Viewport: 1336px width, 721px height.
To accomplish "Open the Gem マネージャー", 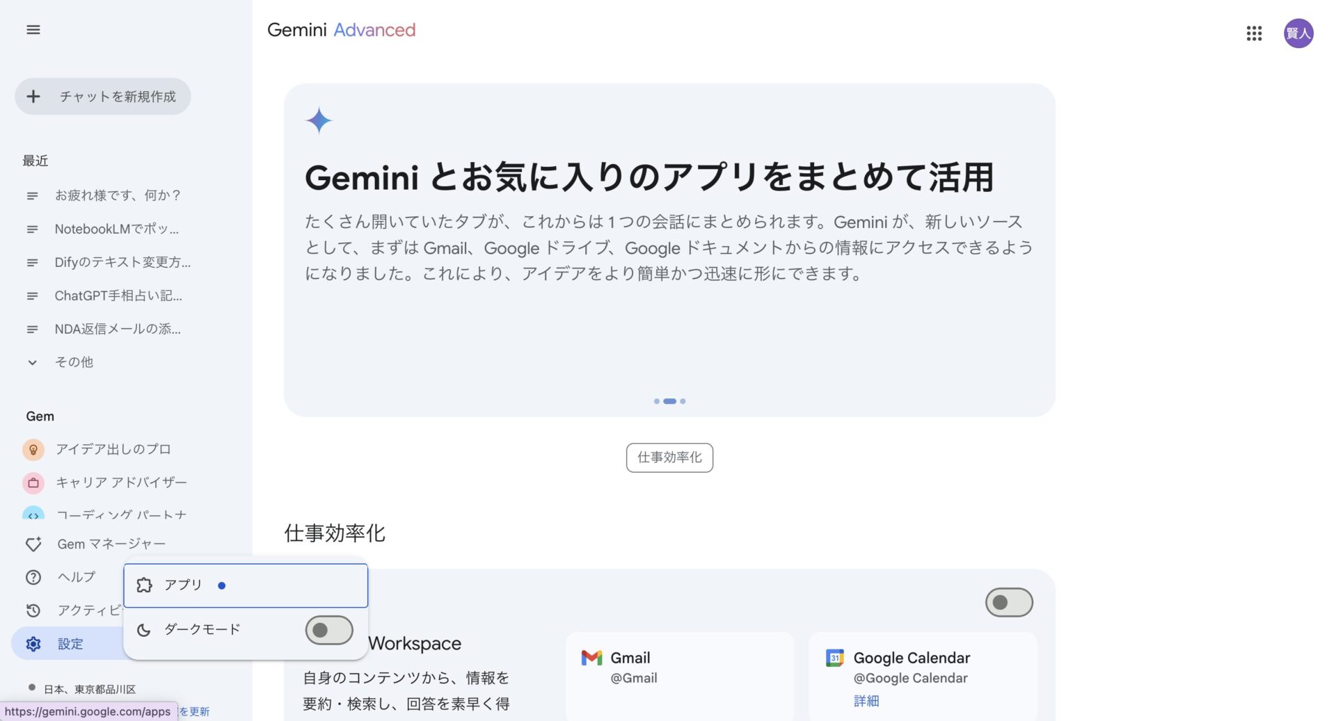I will (111, 544).
